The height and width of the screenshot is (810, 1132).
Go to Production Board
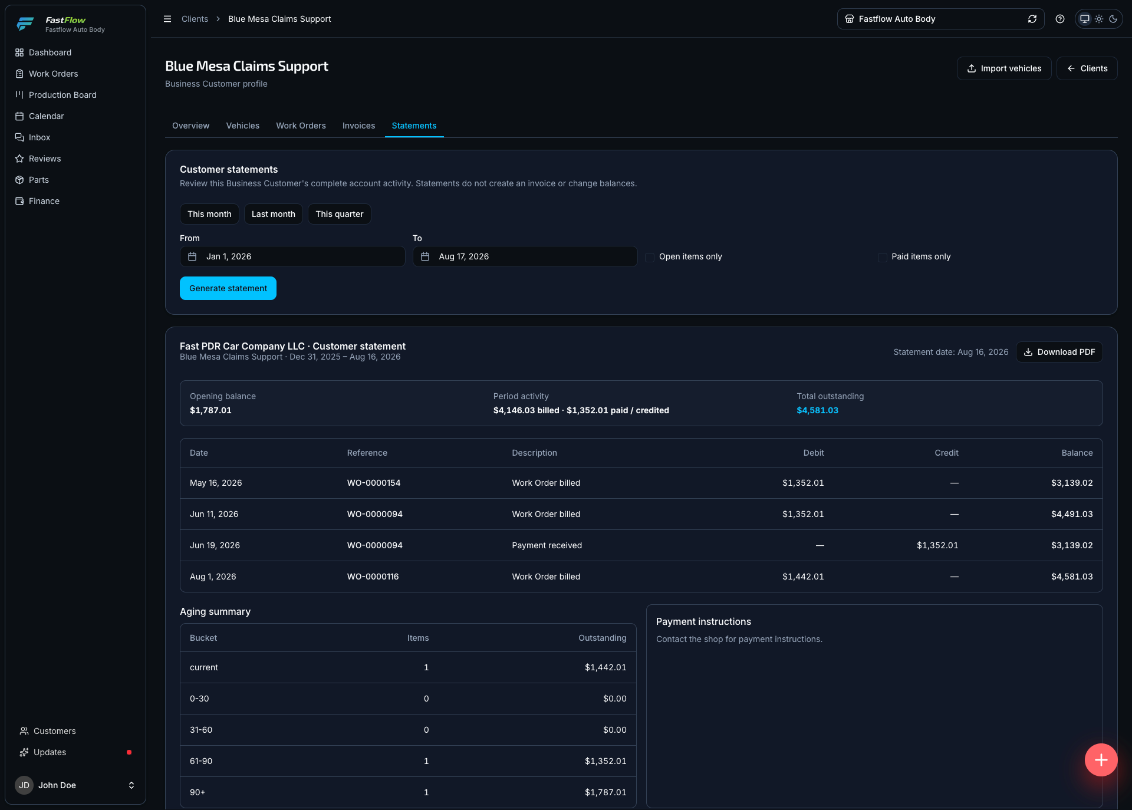pyautogui.click(x=62, y=95)
